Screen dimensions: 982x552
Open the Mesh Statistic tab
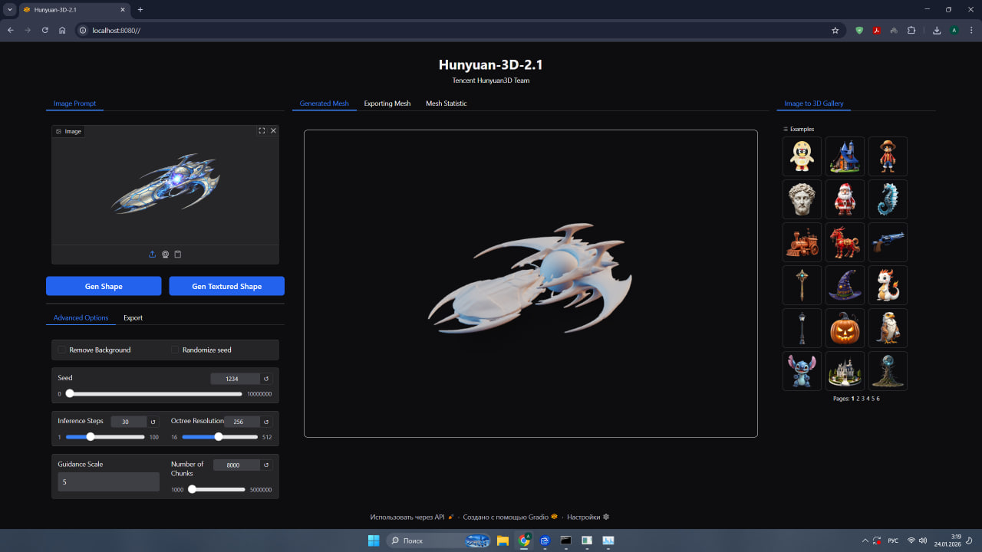coord(447,103)
